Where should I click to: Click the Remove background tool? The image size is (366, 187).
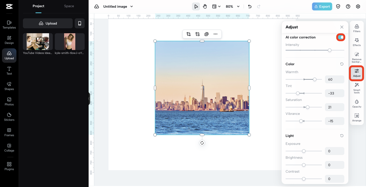click(x=357, y=57)
